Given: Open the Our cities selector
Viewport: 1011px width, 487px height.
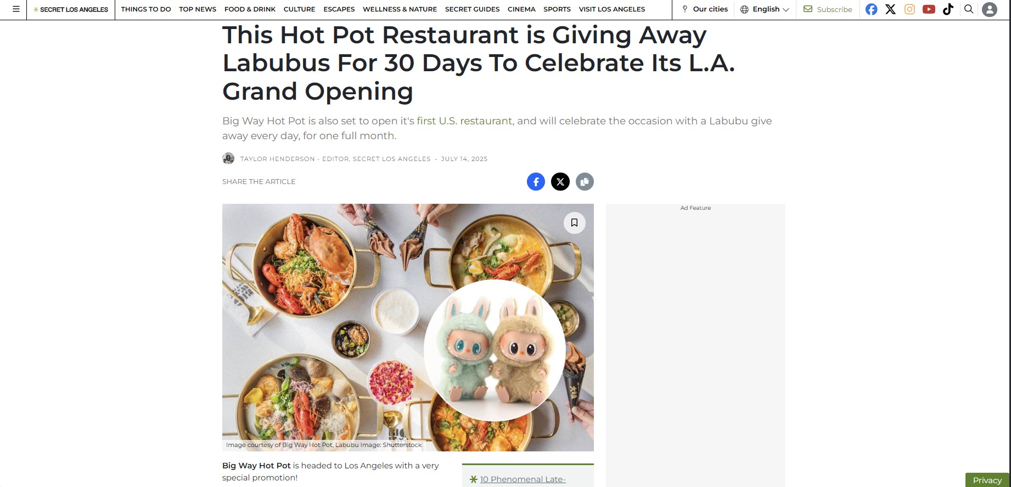Looking at the screenshot, I should tap(705, 9).
